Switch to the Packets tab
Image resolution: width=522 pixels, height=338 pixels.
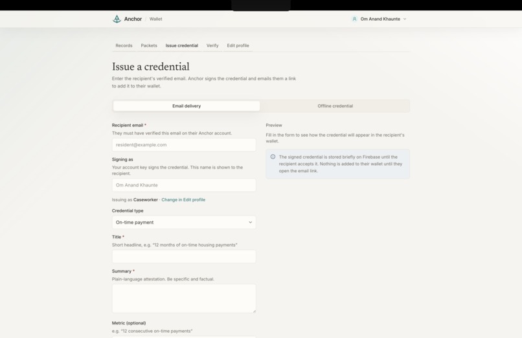pos(149,45)
